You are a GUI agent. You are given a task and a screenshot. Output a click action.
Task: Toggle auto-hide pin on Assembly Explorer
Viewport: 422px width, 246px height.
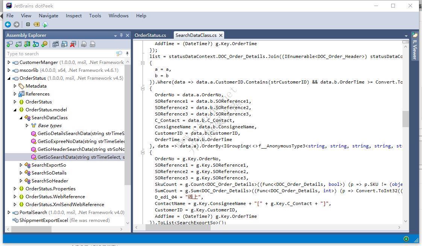tap(121, 35)
